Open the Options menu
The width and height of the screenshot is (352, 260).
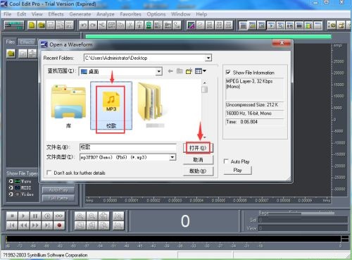click(156, 14)
